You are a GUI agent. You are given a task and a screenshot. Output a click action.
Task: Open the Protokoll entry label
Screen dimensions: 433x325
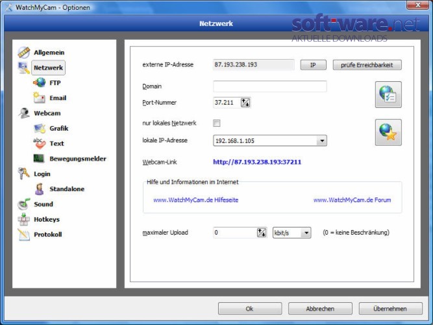click(48, 234)
